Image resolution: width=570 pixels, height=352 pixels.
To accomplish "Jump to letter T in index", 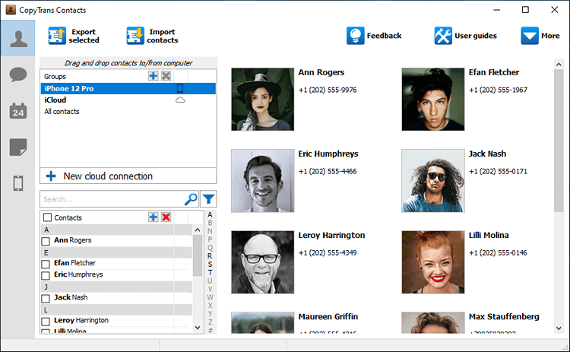I will click(210, 272).
